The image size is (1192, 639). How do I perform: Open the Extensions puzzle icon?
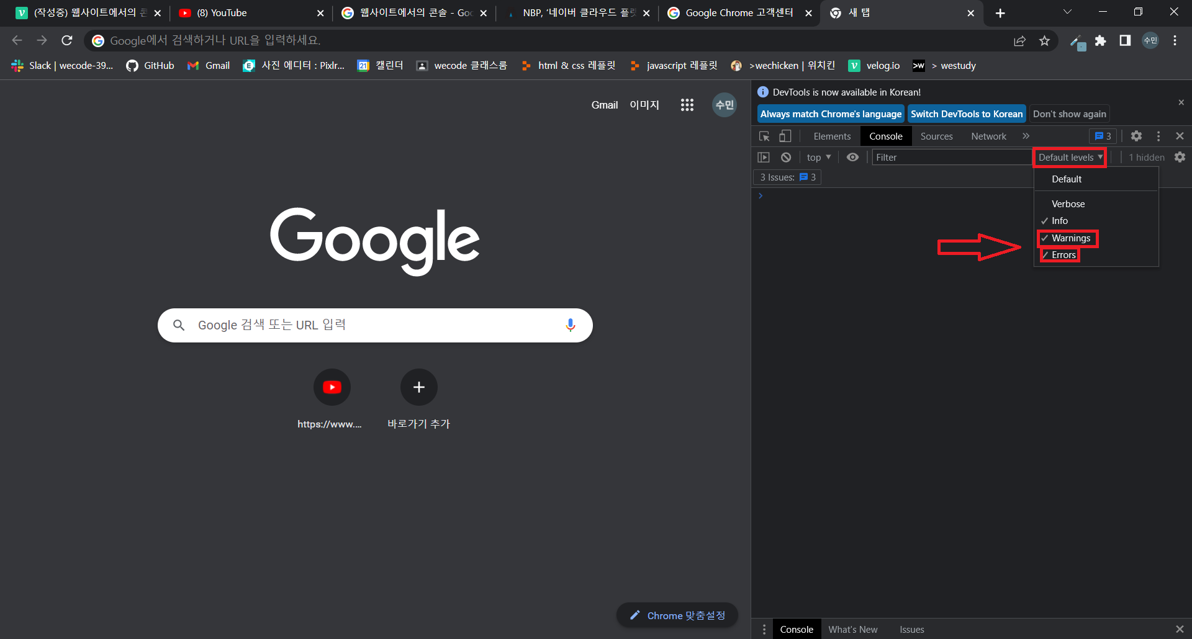coord(1100,40)
